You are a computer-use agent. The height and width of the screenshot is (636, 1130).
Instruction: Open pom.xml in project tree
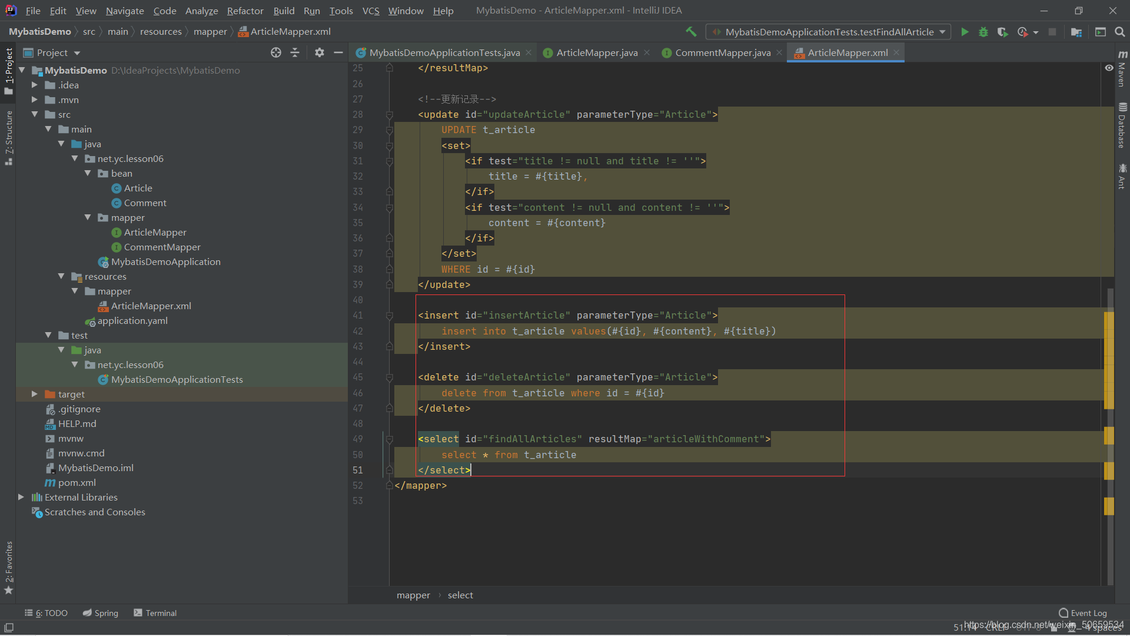pos(71,482)
